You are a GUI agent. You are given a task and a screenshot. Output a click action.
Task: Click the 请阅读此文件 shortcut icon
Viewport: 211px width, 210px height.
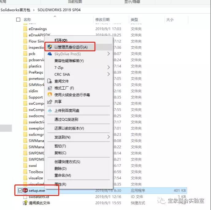pos(25,203)
